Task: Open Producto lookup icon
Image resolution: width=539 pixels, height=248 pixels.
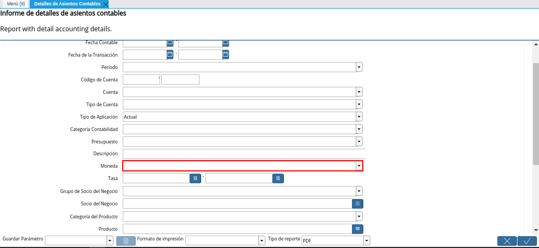Action: pos(357,229)
